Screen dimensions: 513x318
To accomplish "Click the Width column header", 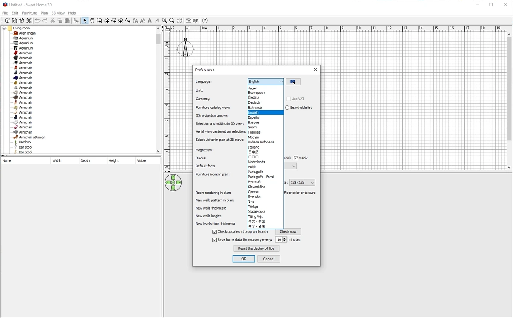I will tap(65, 161).
